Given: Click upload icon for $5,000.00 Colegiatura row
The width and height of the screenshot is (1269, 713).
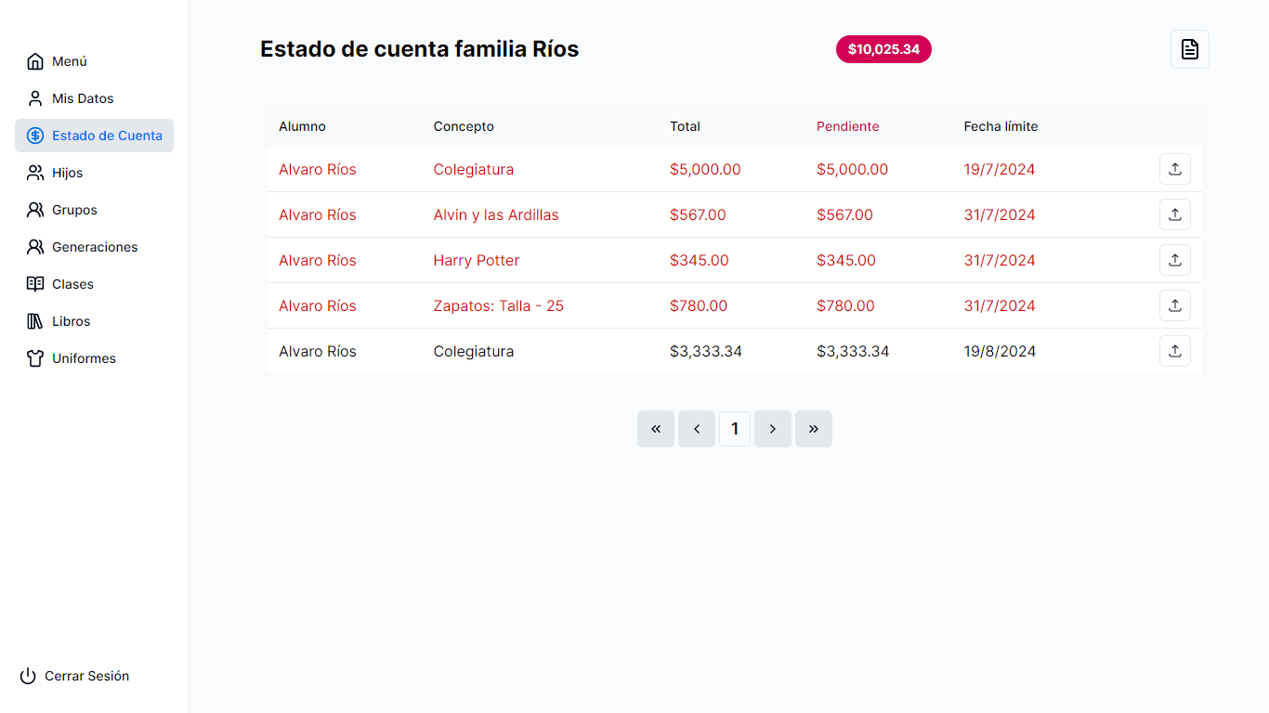Looking at the screenshot, I should (1174, 169).
